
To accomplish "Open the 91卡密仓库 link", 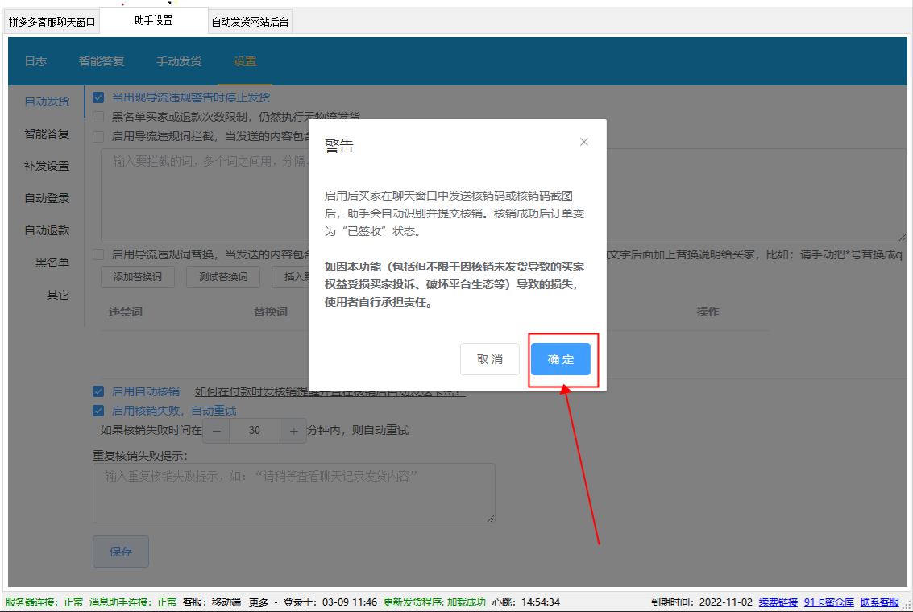I will point(828,602).
